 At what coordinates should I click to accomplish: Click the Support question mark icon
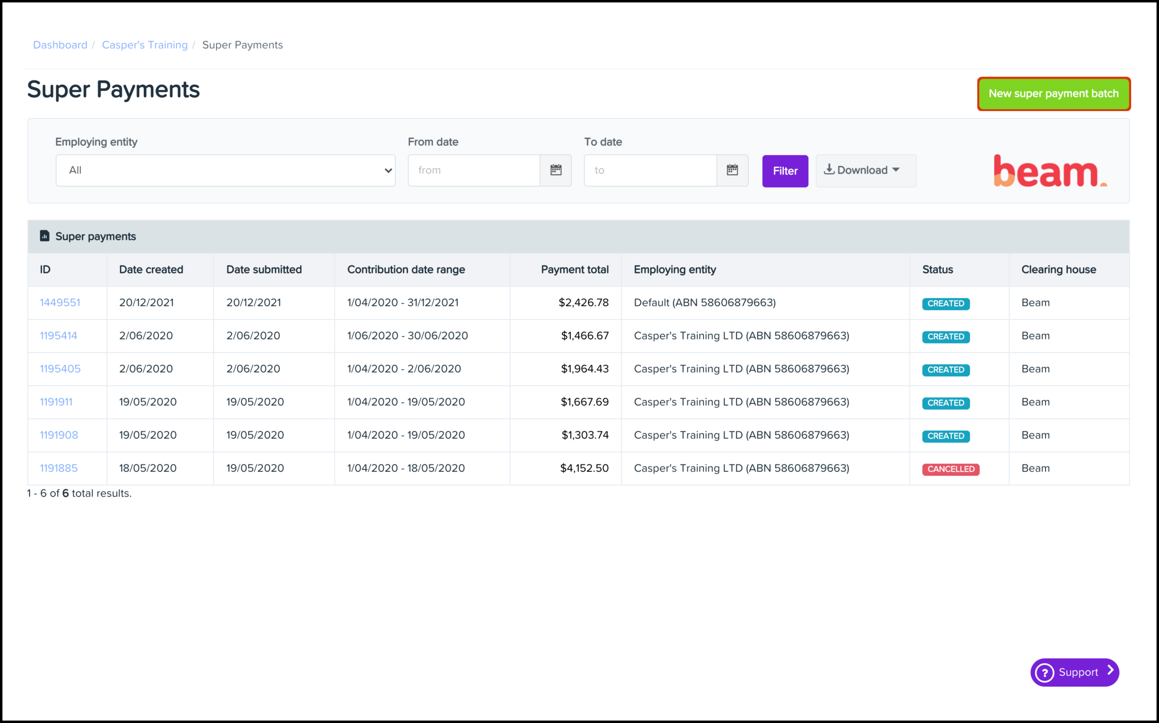[x=1045, y=673]
